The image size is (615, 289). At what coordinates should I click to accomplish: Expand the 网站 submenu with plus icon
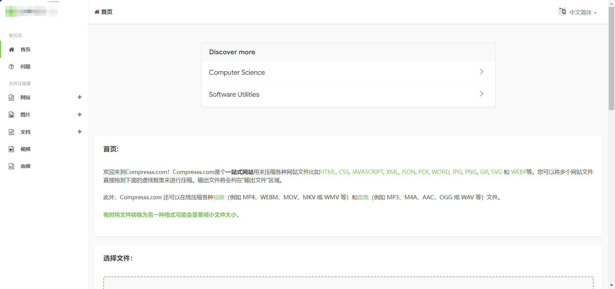(79, 97)
